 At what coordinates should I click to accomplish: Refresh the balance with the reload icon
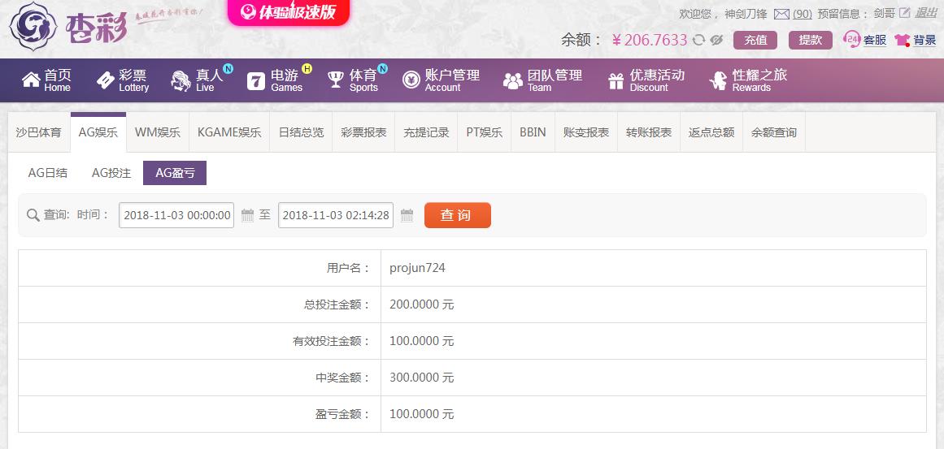click(x=698, y=41)
